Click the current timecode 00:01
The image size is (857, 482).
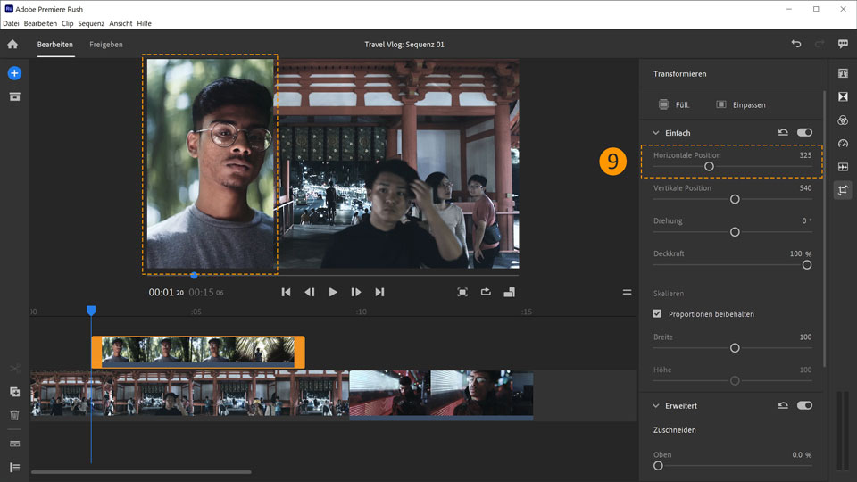point(166,293)
